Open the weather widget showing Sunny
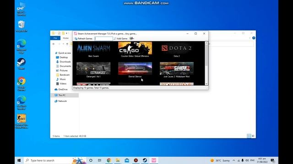This screenshot has height=164, width=293. coord(220,160)
